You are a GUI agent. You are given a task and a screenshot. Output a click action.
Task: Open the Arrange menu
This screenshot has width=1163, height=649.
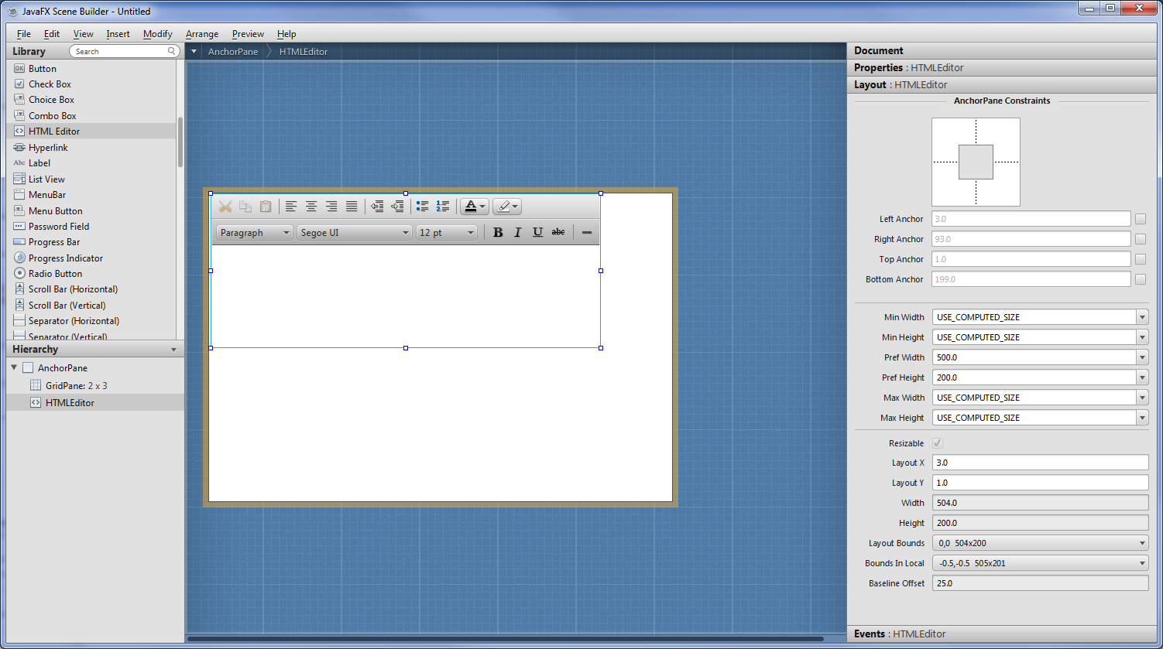coord(202,34)
